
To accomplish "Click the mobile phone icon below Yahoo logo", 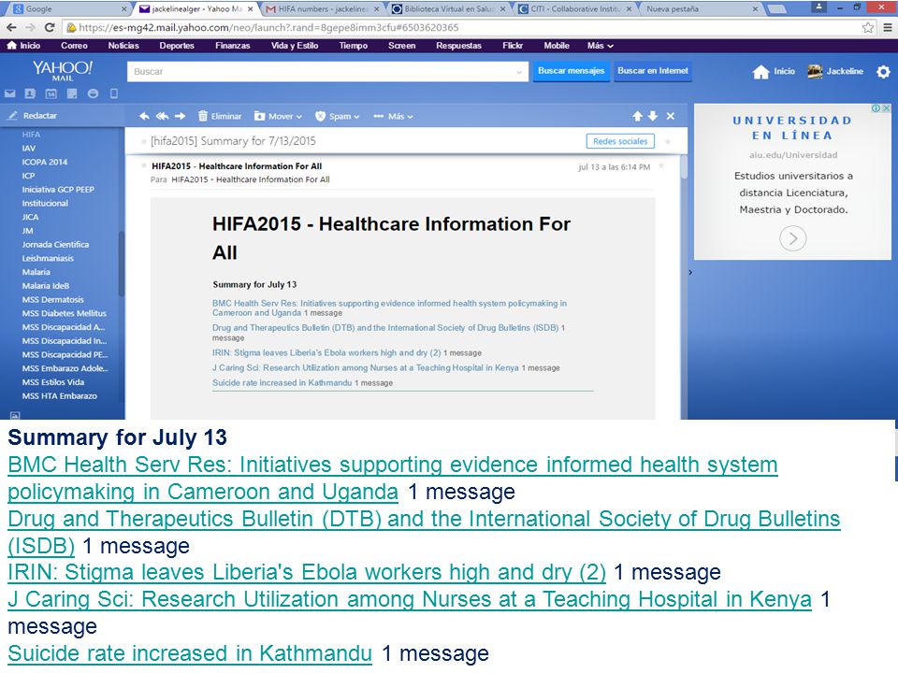I will (x=114, y=93).
